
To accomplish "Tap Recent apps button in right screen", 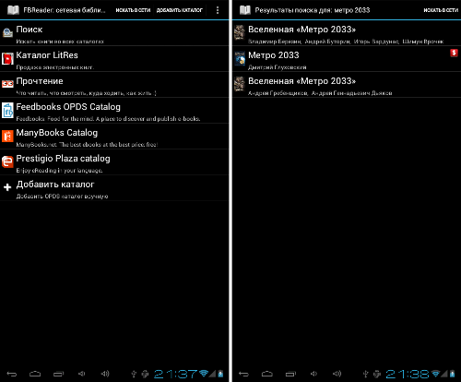I will coord(290,374).
